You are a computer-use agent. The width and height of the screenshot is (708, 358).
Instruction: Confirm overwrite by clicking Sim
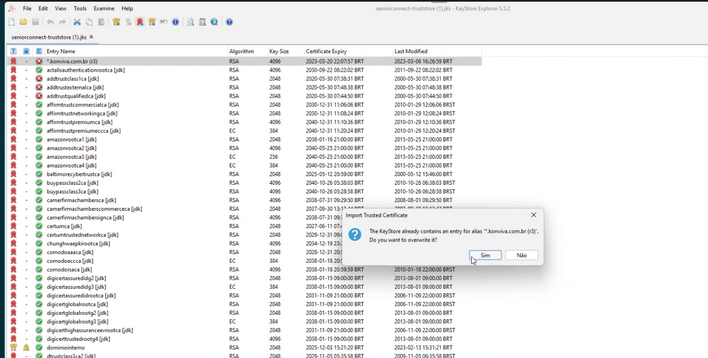point(485,255)
